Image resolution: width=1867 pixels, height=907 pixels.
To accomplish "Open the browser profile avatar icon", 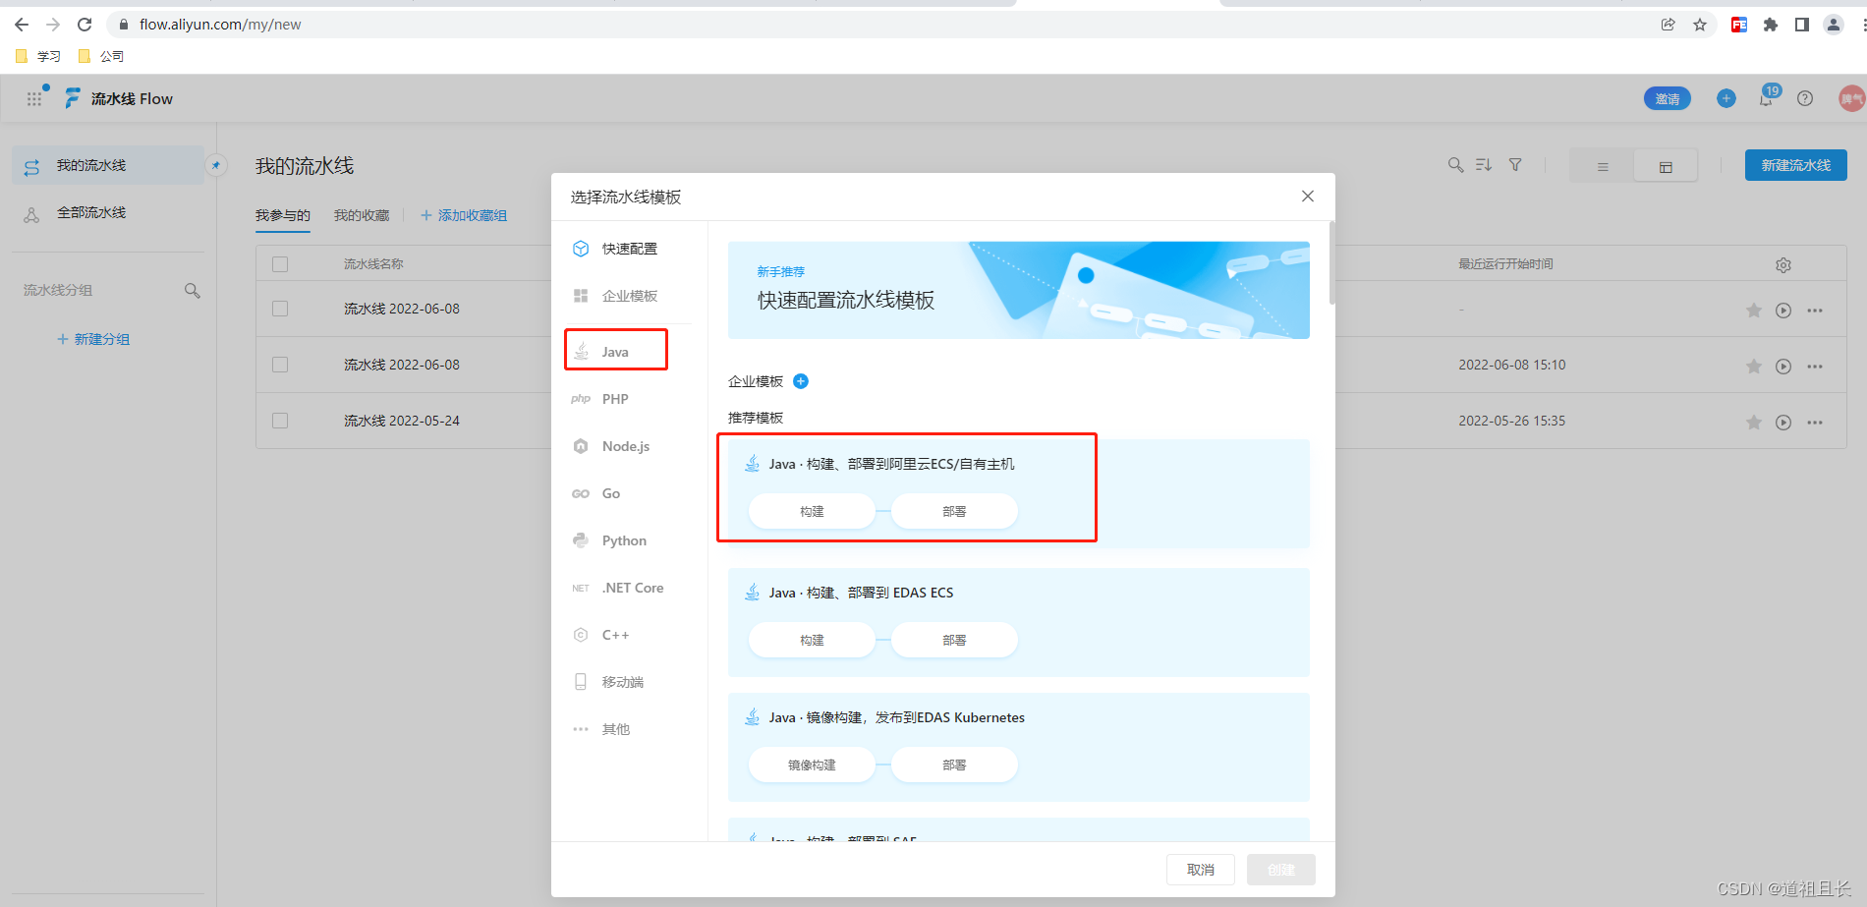I will [x=1834, y=25].
